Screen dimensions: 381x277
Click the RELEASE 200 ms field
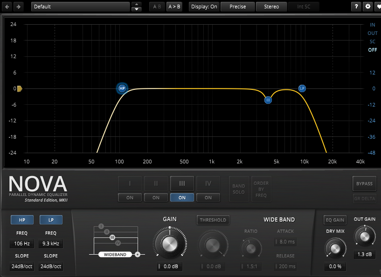(x=285, y=266)
